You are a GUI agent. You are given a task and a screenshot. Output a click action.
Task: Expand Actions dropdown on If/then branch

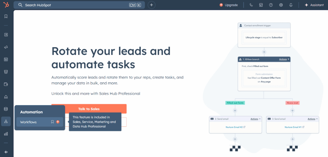284,59
